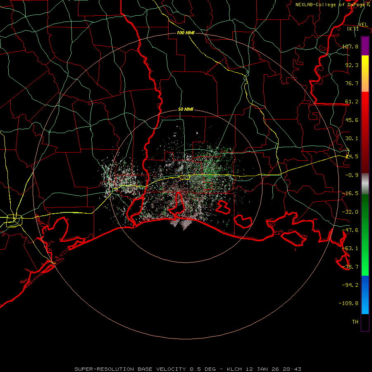Viewport: 372px width, 372px height.
Task: Select the -109.8 scale value
Action: (x=348, y=303)
